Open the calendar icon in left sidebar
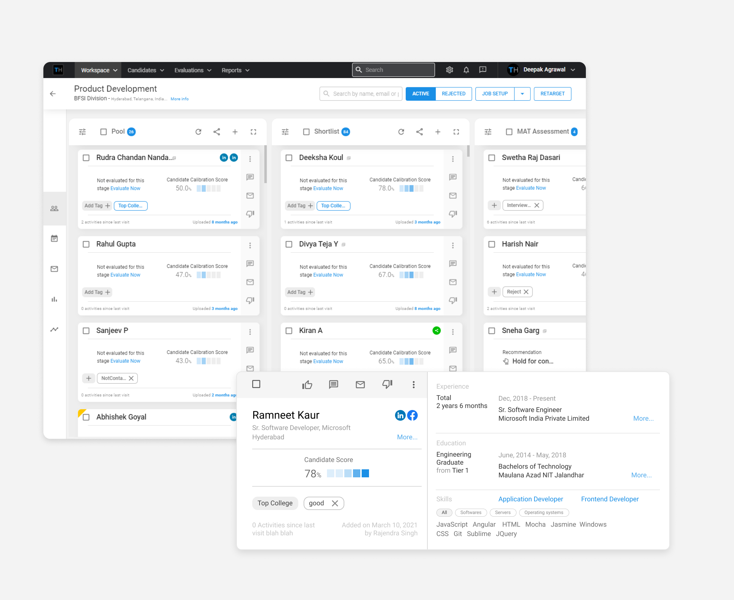The width and height of the screenshot is (734, 600). pos(54,238)
